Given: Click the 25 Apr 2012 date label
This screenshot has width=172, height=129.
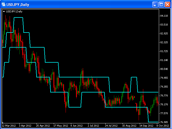Looking at the screenshot, I should (x=43, y=126).
